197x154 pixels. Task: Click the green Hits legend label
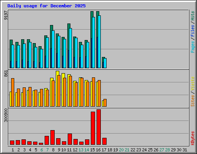[193, 16]
